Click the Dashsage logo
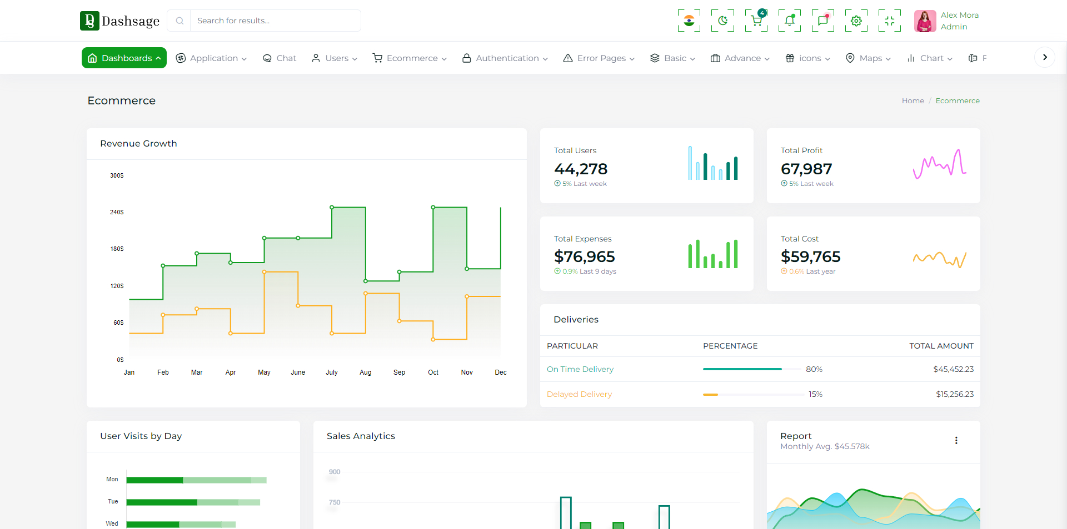 click(119, 21)
